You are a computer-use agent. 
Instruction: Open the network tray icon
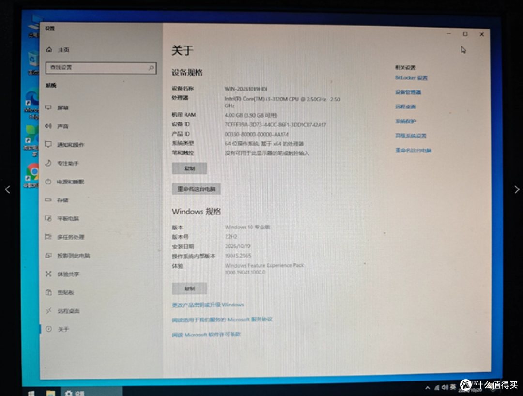(x=437, y=387)
